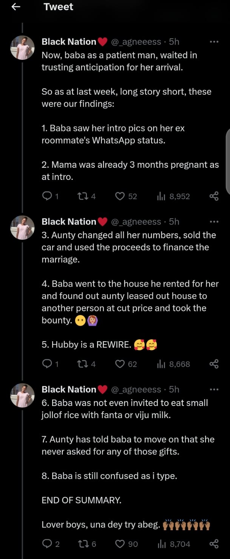
Task: Open Black Nation profile from second tweet
Action: coord(69,222)
